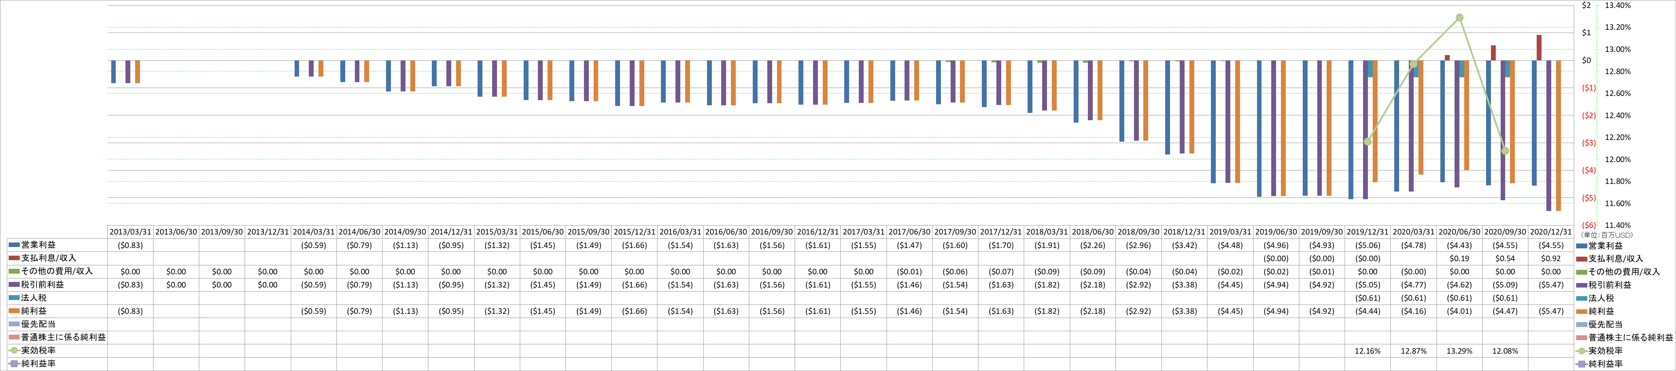The height and width of the screenshot is (371, 1676).
Task: Select the 12.87% effective tax rate cell
Action: pyautogui.click(x=1413, y=351)
